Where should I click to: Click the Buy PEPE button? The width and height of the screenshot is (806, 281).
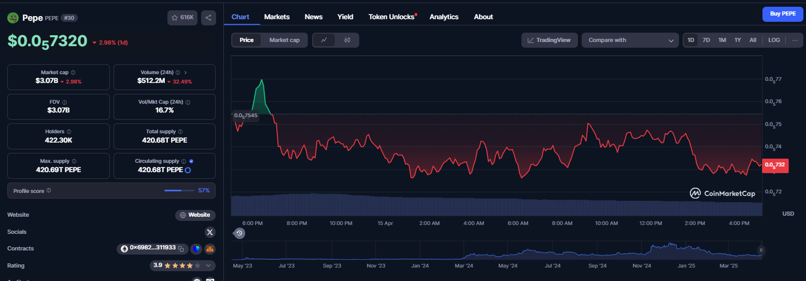click(x=782, y=14)
